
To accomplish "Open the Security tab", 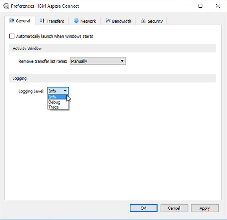I will coord(152,21).
